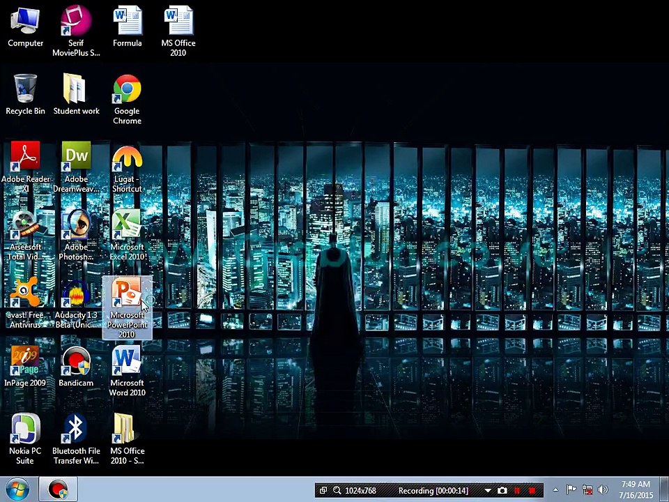Select the Bluetooth File Transfer Wizard shortcut
Image resolution: width=669 pixels, height=502 pixels.
click(76, 439)
